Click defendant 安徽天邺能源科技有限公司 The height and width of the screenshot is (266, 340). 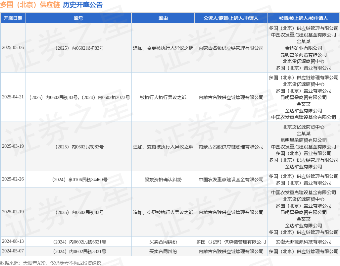tap(303, 242)
